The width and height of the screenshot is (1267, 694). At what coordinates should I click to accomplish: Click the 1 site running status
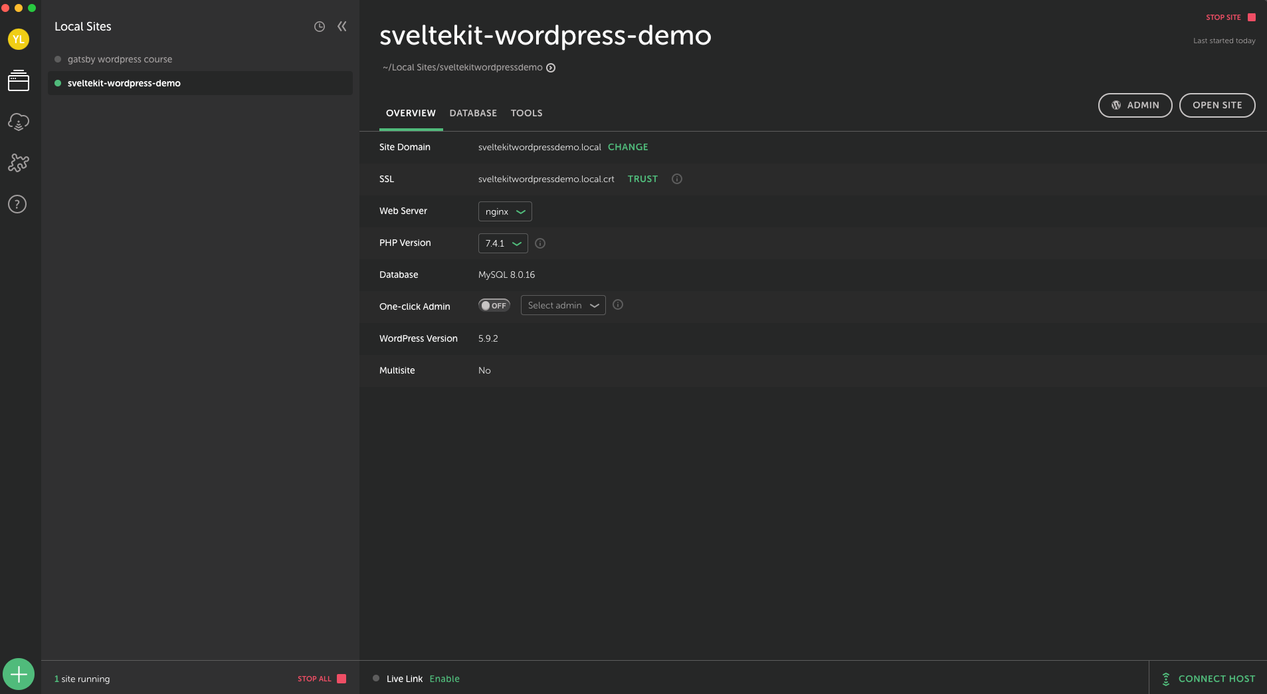point(82,679)
